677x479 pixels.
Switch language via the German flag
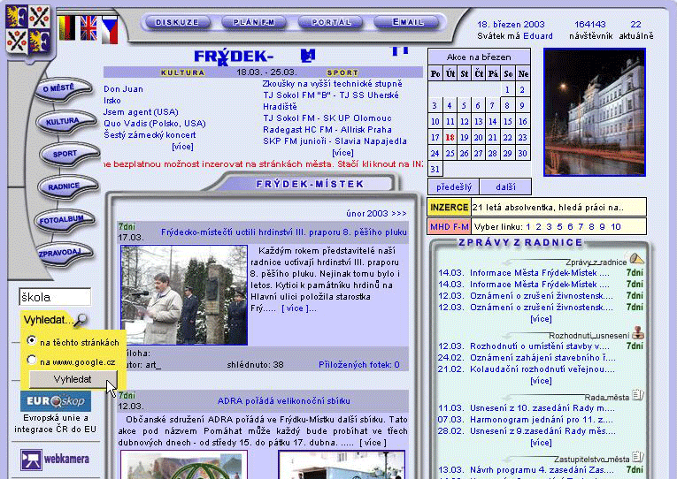[x=68, y=28]
